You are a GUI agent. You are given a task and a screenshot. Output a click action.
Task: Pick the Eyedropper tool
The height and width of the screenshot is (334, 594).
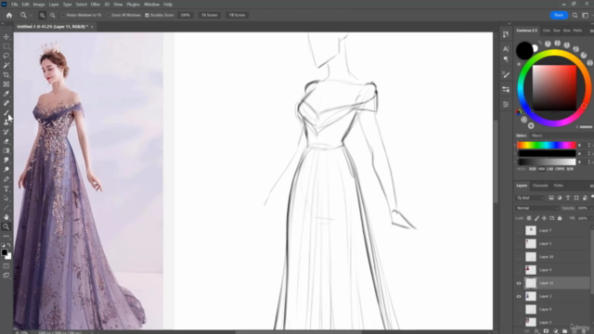click(6, 94)
